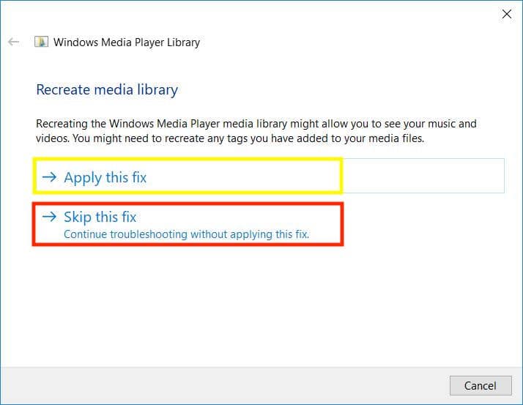Click the Windows Media Player Library icon

point(41,42)
